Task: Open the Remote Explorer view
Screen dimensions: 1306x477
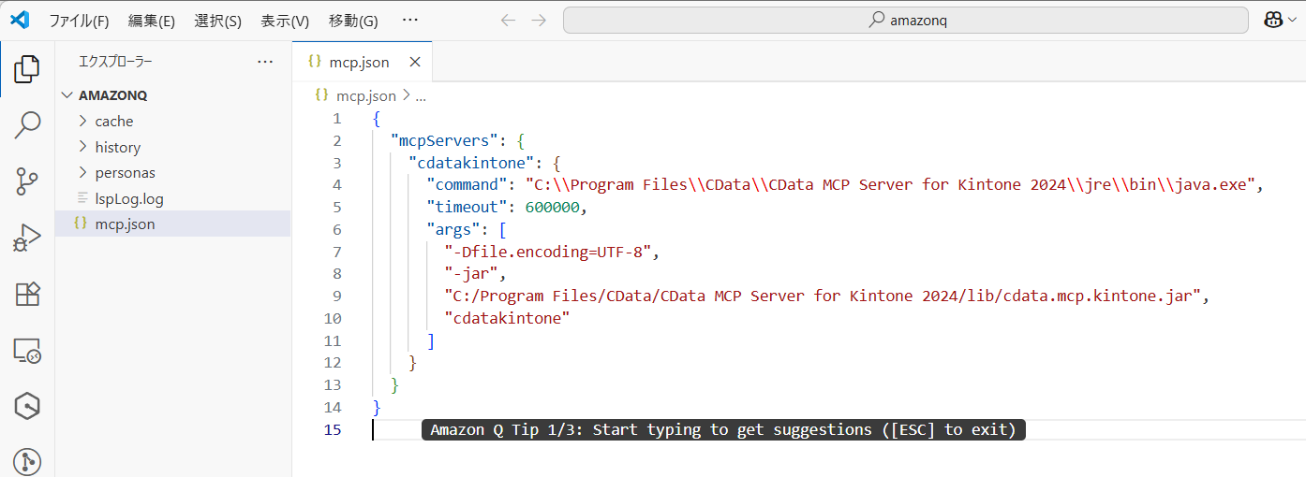Action: (27, 351)
